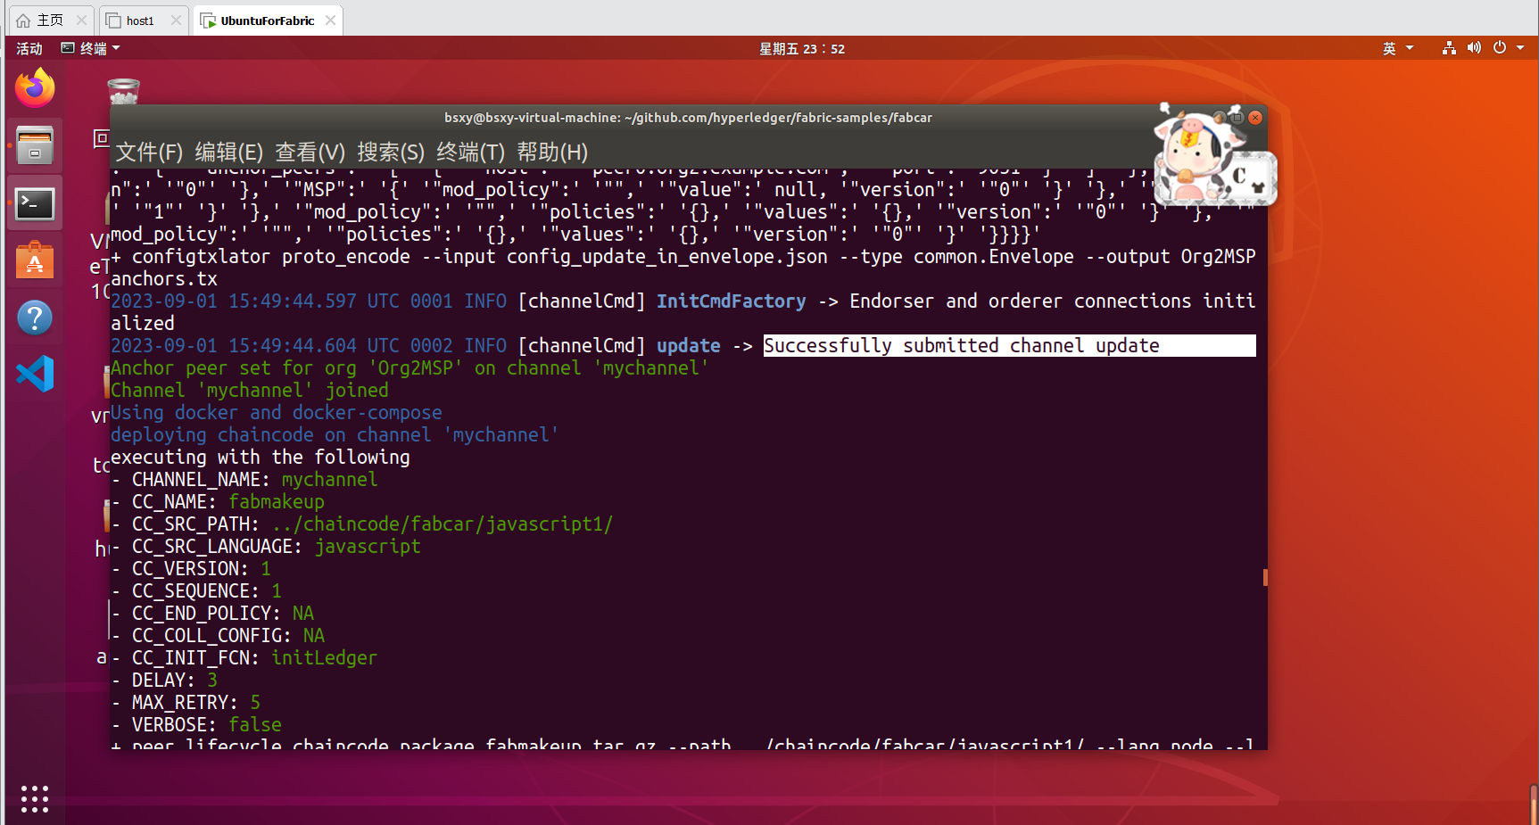
Task: Click the CC_END_POLICY value NA
Action: [303, 614]
